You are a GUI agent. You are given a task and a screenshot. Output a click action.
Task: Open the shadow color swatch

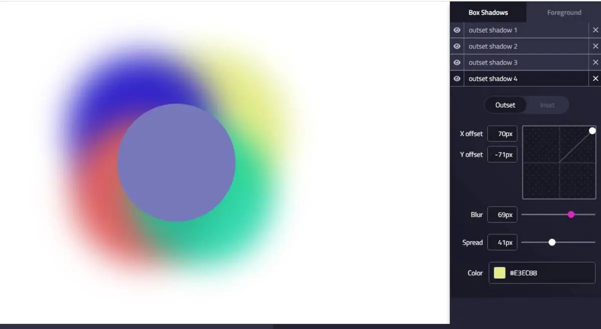[499, 272]
